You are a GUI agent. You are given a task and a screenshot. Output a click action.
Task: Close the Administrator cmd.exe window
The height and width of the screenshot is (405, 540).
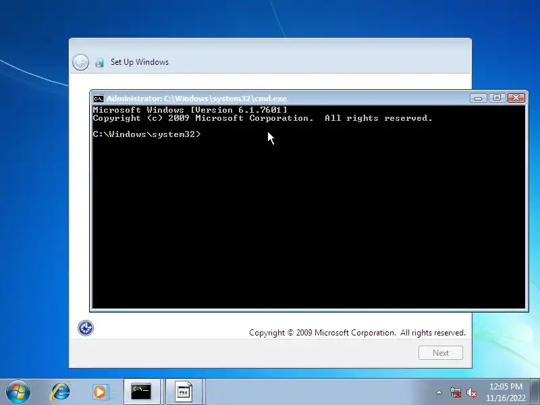click(x=516, y=98)
